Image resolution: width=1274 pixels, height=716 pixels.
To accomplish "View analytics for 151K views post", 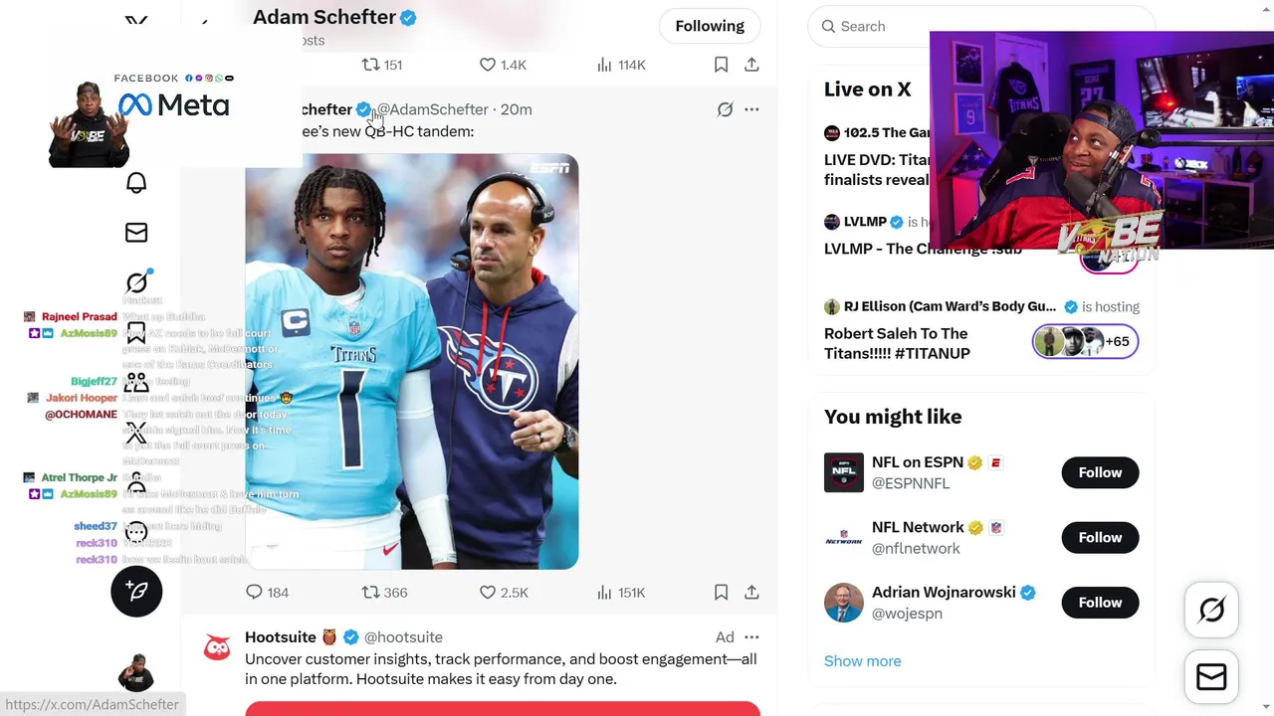I will pos(621,593).
